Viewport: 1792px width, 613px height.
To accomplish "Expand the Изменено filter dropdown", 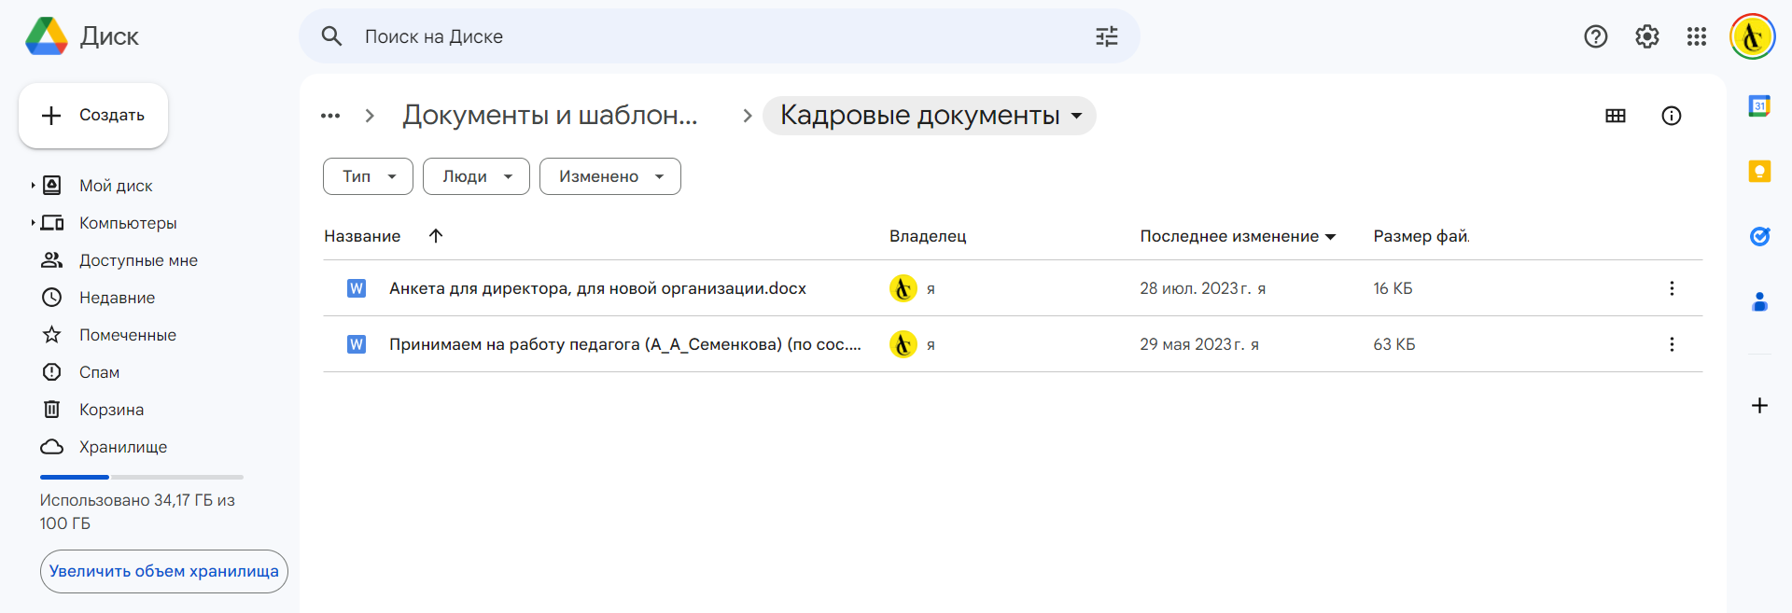I will (610, 176).
